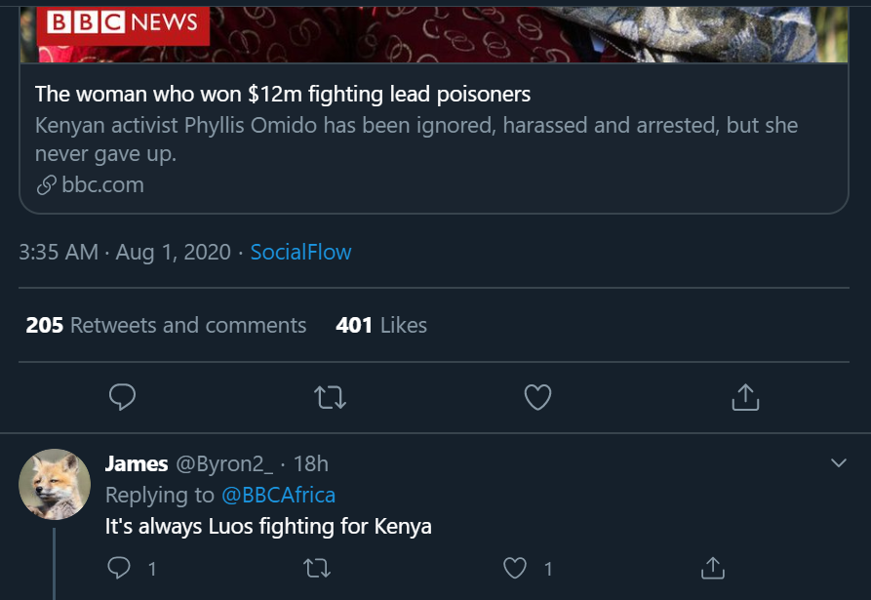The image size is (871, 600).
Task: Like the main BBC tweet
Action: pyautogui.click(x=538, y=397)
